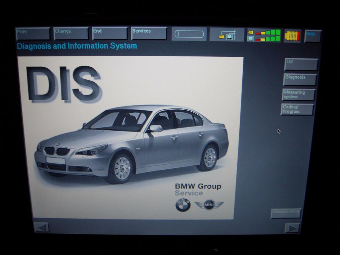Select Measuring system

(x=298, y=95)
